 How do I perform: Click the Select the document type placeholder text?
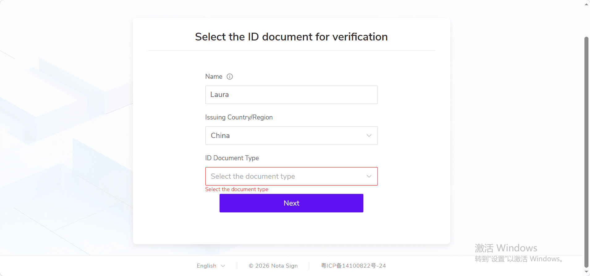253,176
